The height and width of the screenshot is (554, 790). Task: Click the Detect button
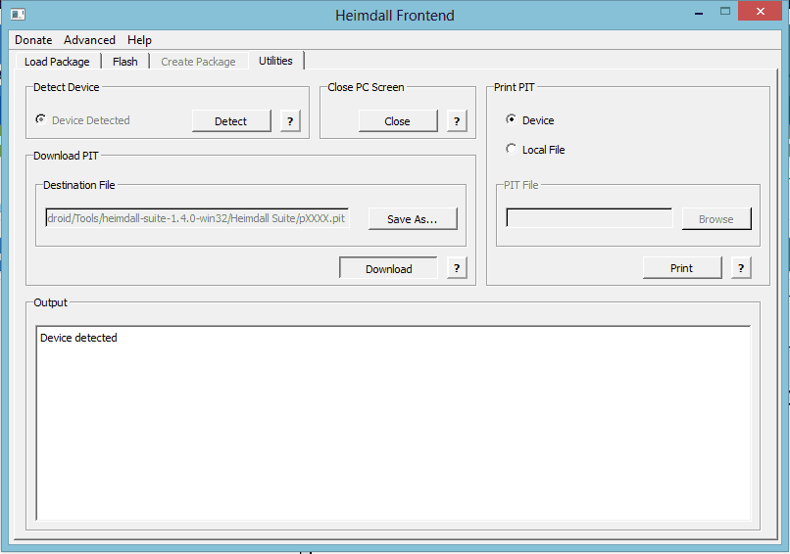(x=231, y=120)
